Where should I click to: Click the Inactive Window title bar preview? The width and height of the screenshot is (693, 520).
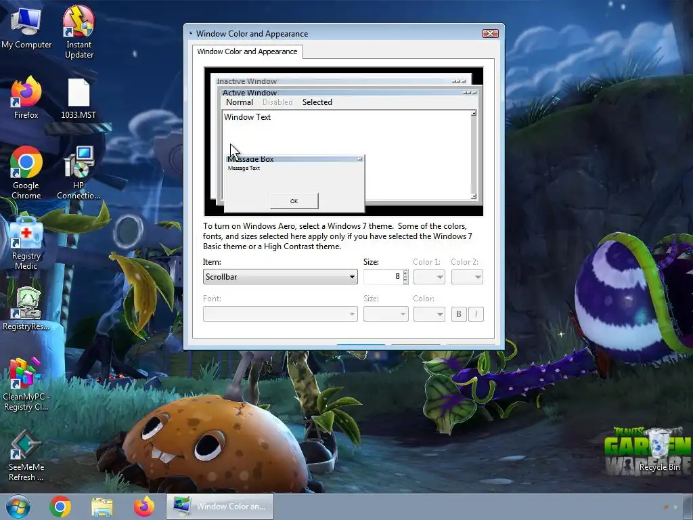point(341,81)
